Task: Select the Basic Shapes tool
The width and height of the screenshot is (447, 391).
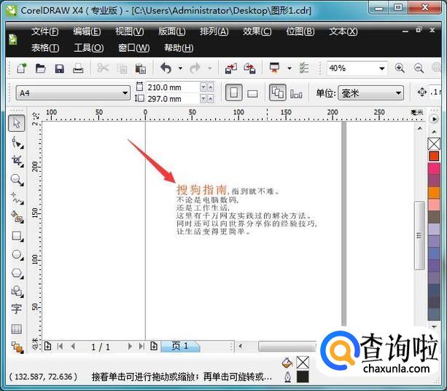Action: point(17,291)
